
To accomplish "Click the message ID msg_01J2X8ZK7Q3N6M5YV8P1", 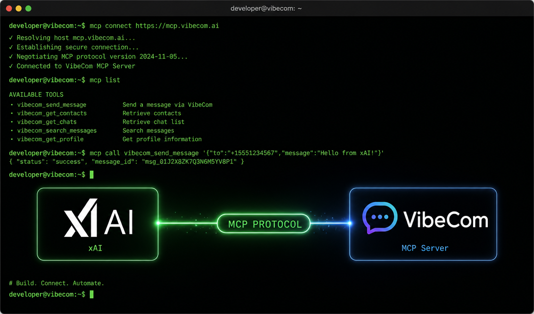I will [x=189, y=162].
